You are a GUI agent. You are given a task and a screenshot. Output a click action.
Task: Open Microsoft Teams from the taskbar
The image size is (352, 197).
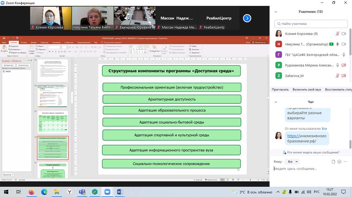[x=82, y=192]
